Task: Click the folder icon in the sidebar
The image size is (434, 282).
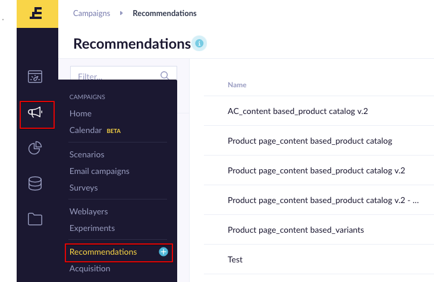Action: point(35,219)
